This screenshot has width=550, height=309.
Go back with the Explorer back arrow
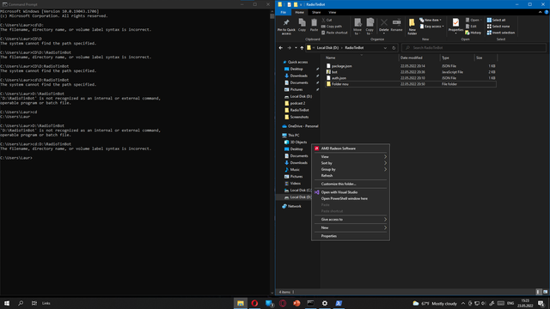tap(281, 48)
